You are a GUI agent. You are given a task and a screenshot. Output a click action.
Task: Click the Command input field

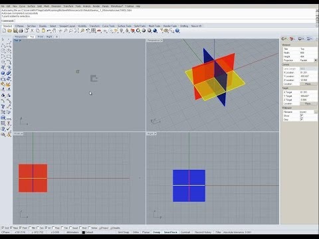point(165,21)
